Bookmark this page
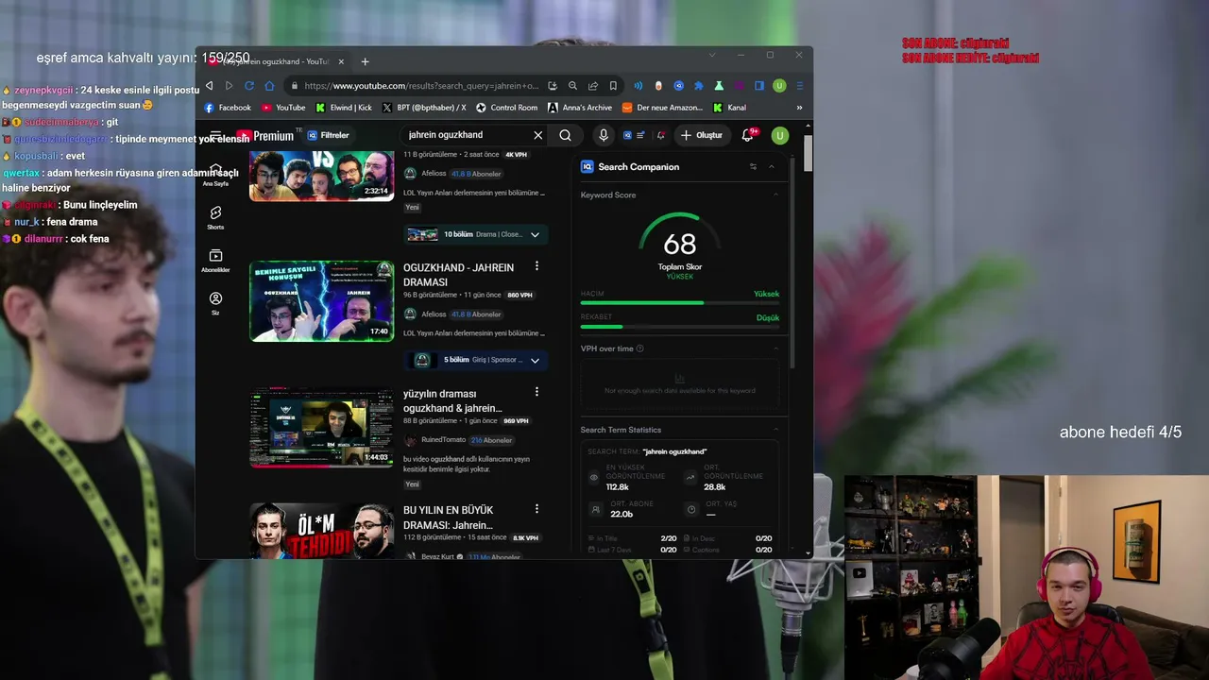This screenshot has width=1209, height=680. [x=612, y=86]
